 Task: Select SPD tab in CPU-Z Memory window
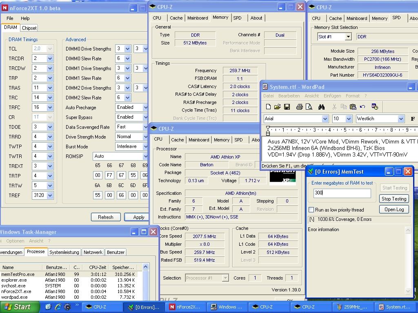coord(237,18)
